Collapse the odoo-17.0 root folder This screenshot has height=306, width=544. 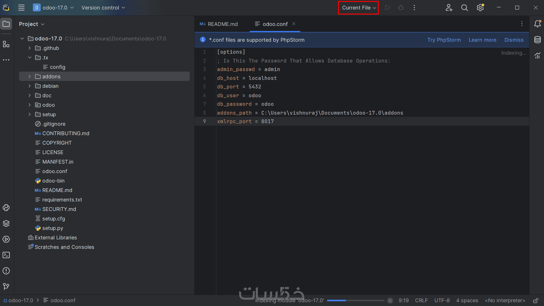[x=22, y=39]
